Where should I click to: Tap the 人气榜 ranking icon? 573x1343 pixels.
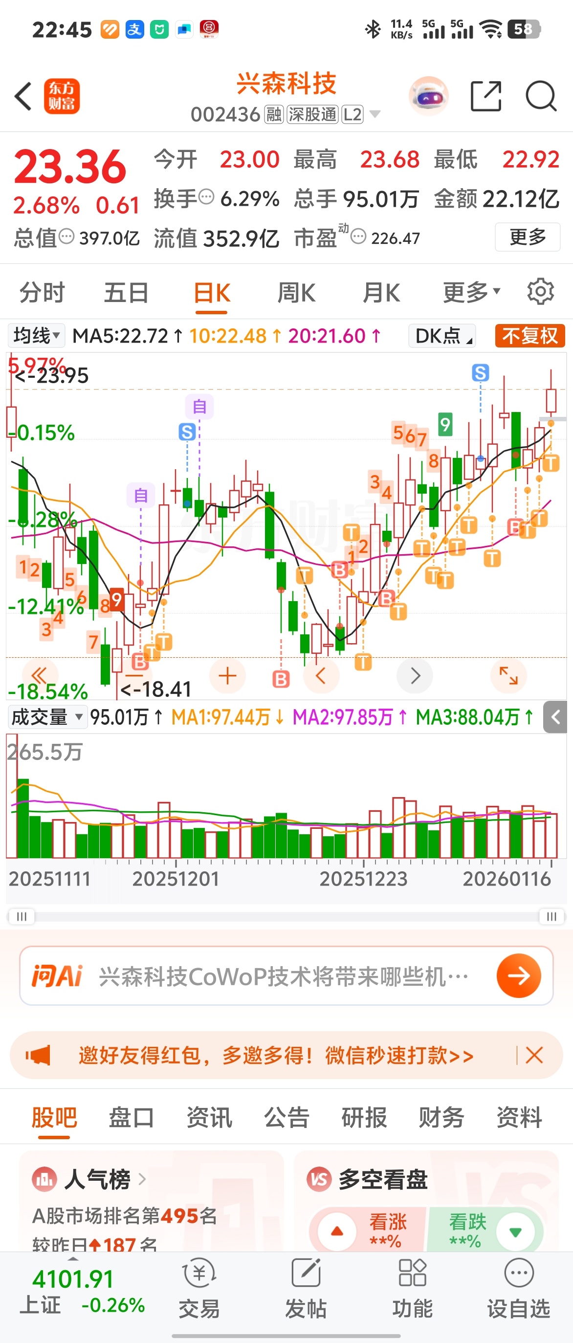coord(44,1179)
